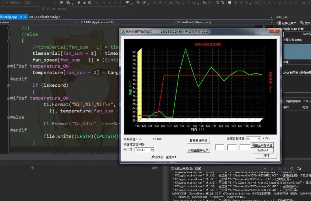This screenshot has width=311, height=201.
Task: Click the 开始监控并记录 button
Action: tap(198, 150)
